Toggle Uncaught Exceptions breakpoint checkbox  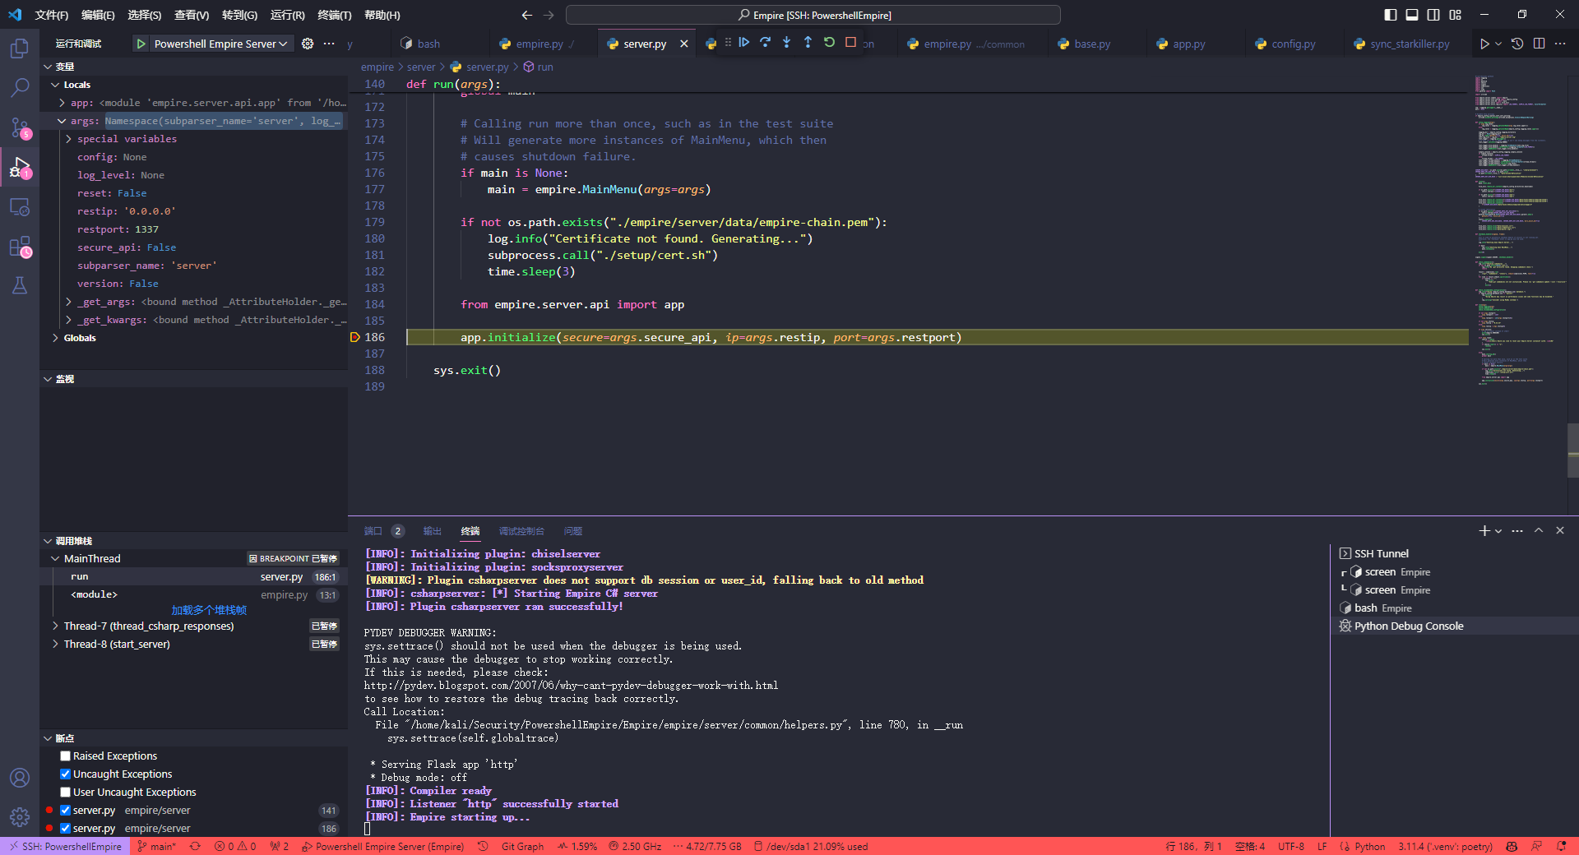point(65,774)
